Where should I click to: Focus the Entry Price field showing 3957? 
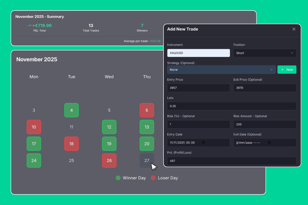[x=198, y=88]
